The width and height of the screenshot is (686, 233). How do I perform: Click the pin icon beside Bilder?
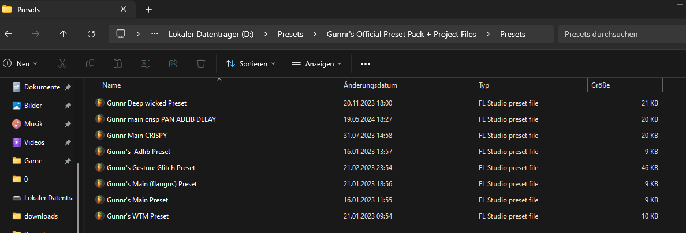coord(68,106)
